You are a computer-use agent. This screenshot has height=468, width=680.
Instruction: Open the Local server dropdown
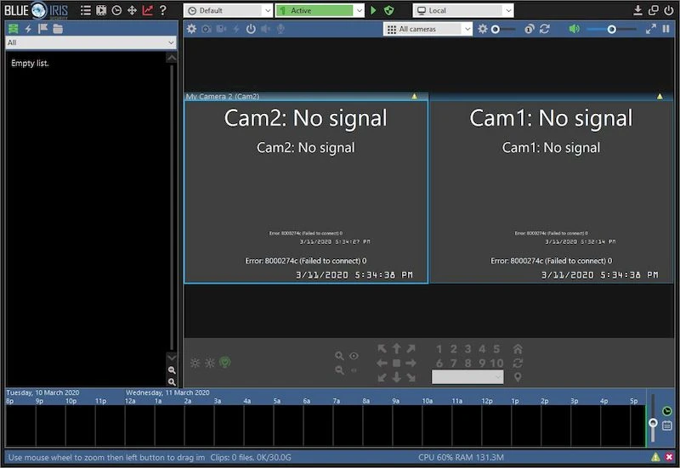click(463, 10)
